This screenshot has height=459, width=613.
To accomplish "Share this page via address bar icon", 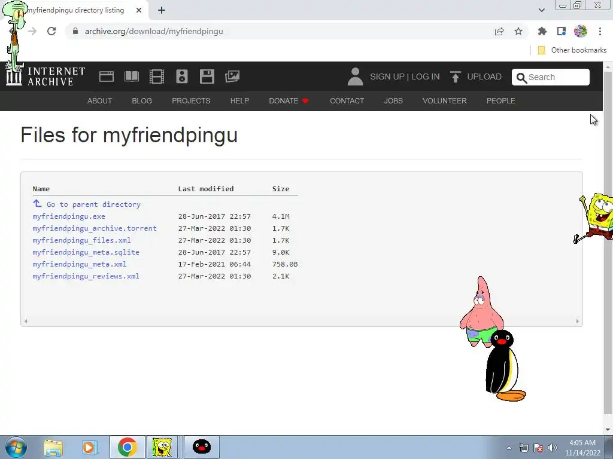I will [499, 31].
